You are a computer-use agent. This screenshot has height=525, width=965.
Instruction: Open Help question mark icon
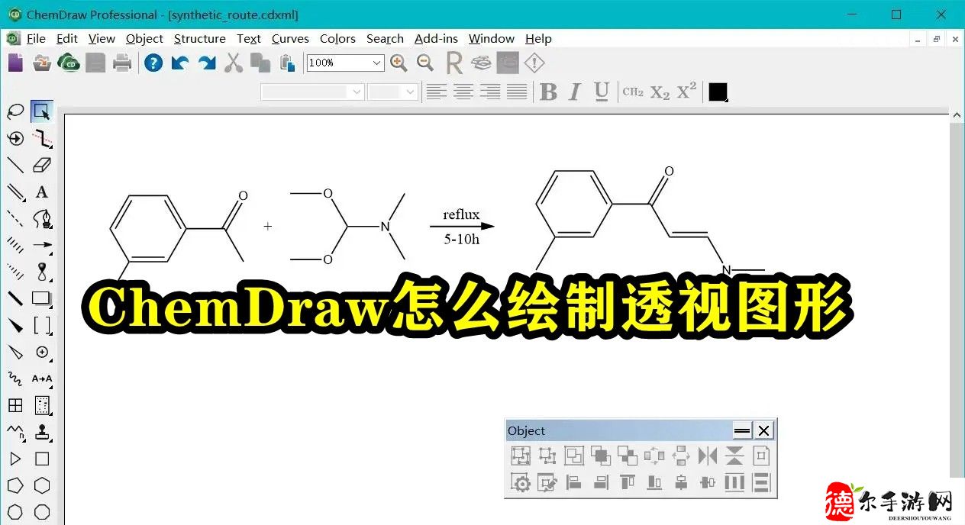pos(153,63)
